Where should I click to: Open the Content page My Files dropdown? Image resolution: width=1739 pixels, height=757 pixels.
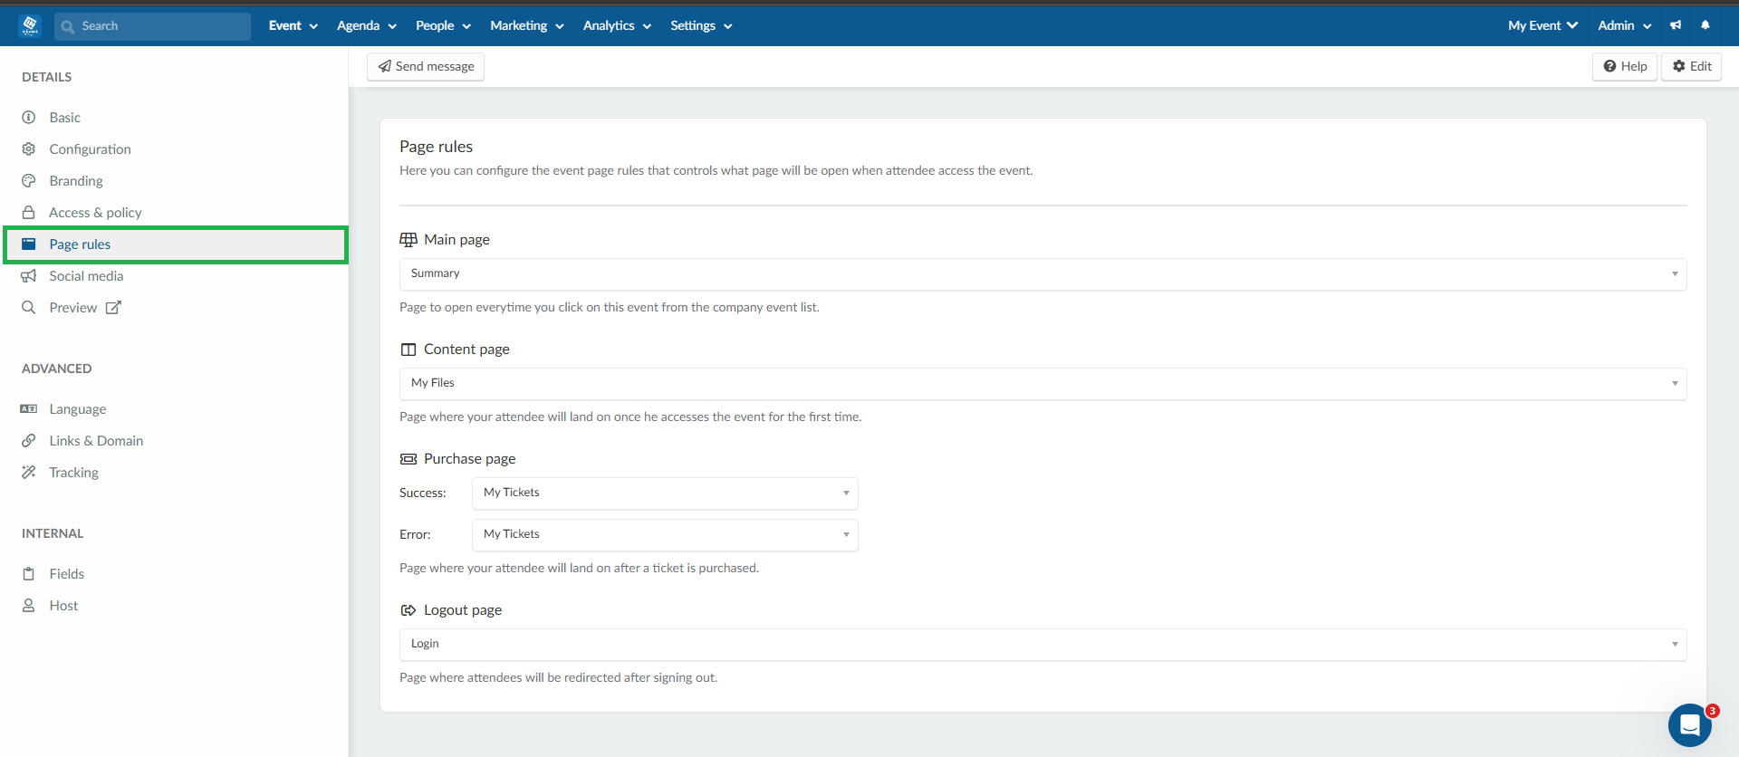1042,383
